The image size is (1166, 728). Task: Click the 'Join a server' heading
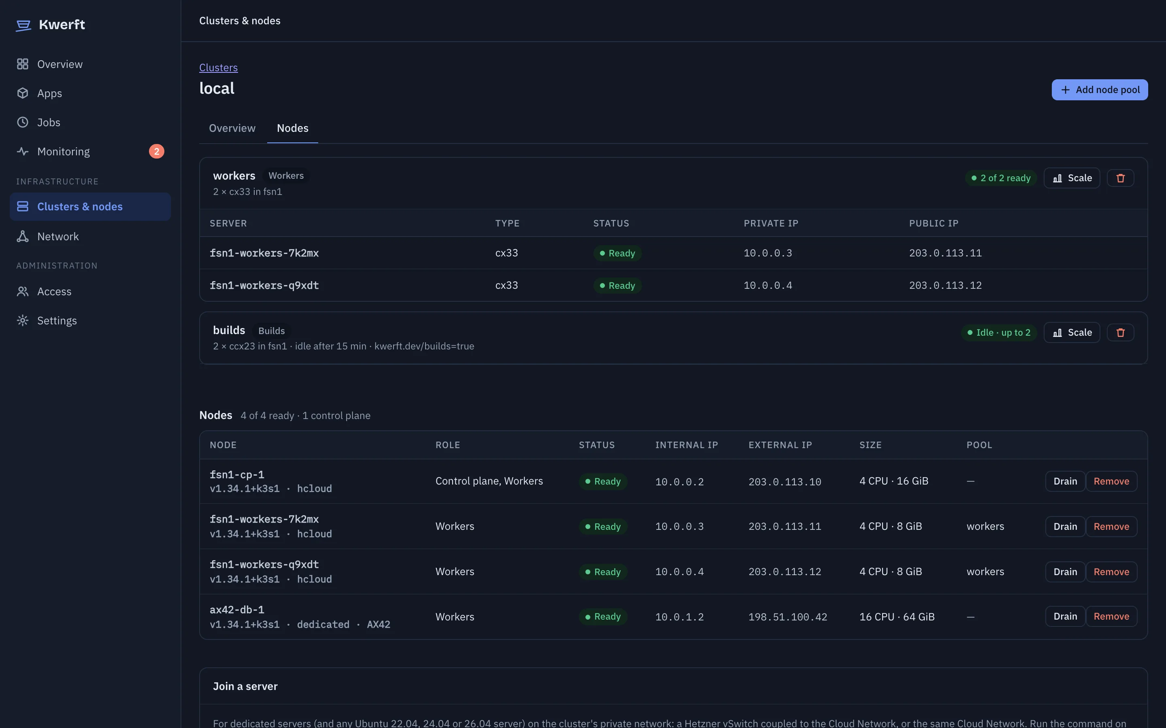245,687
